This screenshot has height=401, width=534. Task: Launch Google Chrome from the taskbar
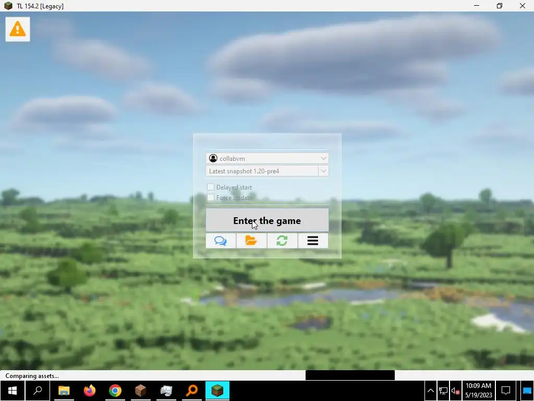[115, 391]
